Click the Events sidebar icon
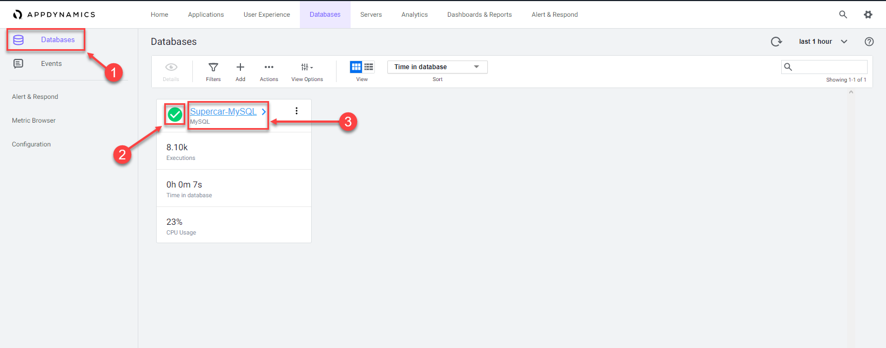 pos(18,64)
